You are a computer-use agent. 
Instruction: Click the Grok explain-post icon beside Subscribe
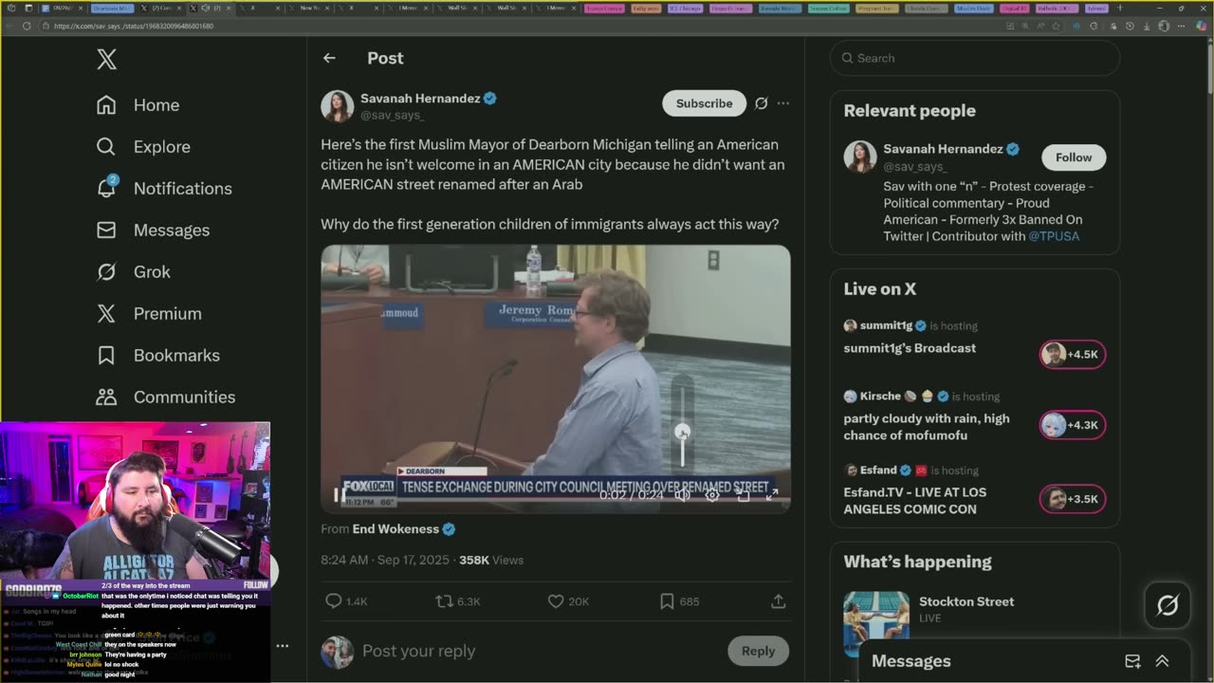[x=761, y=103]
